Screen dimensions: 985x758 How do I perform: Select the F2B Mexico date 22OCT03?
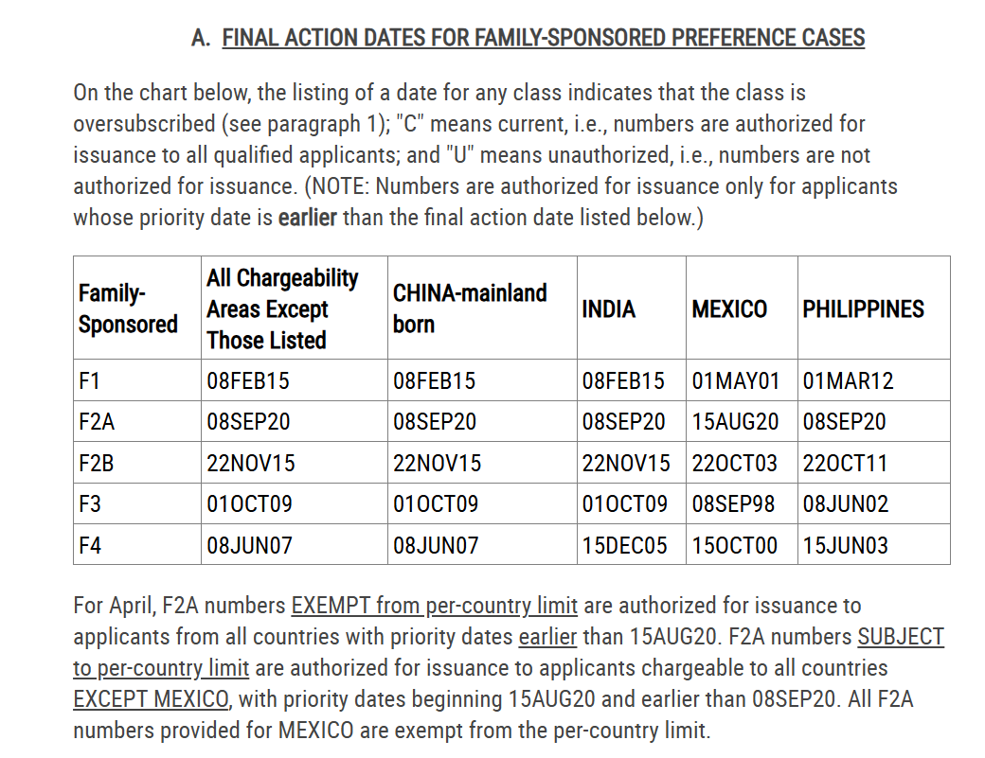734,463
